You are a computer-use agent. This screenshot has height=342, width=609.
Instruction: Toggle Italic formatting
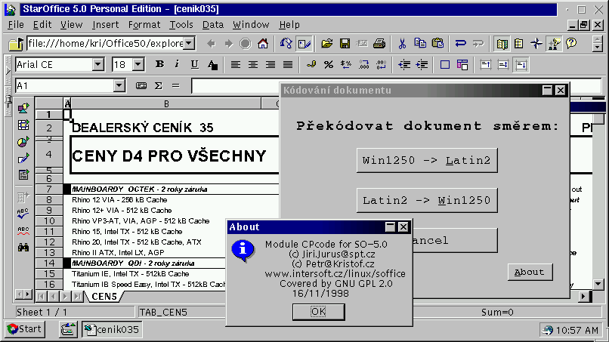(177, 64)
